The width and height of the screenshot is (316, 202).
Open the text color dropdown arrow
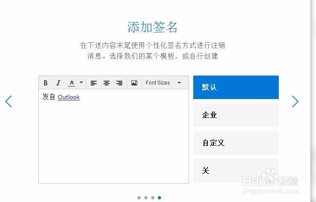click(81, 82)
